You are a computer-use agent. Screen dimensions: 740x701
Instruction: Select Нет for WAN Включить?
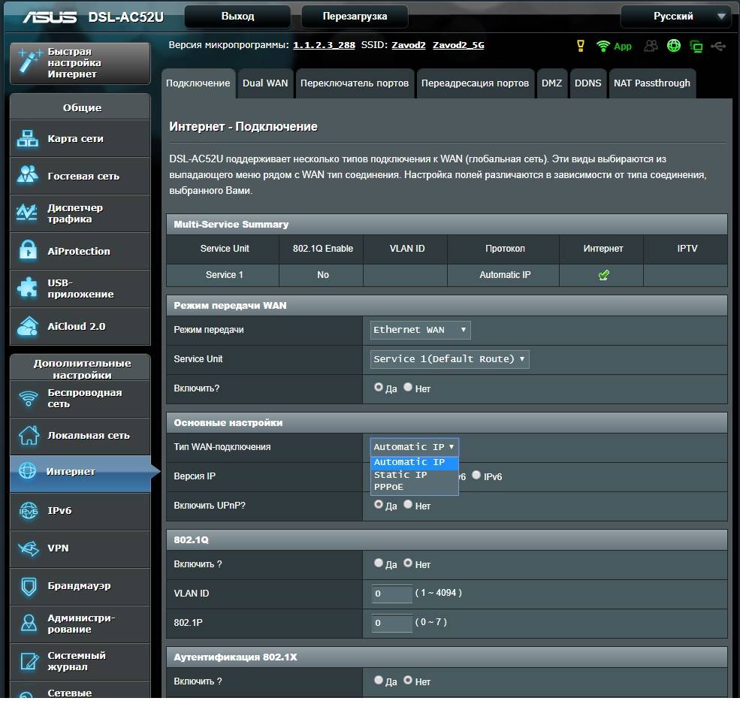coord(408,387)
